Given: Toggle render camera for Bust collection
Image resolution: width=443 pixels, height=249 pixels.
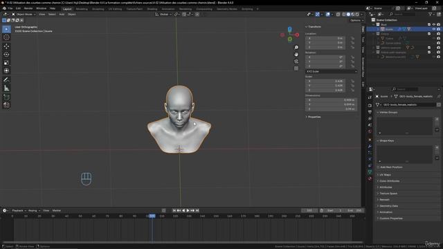Looking at the screenshot, I should click(x=438, y=25).
